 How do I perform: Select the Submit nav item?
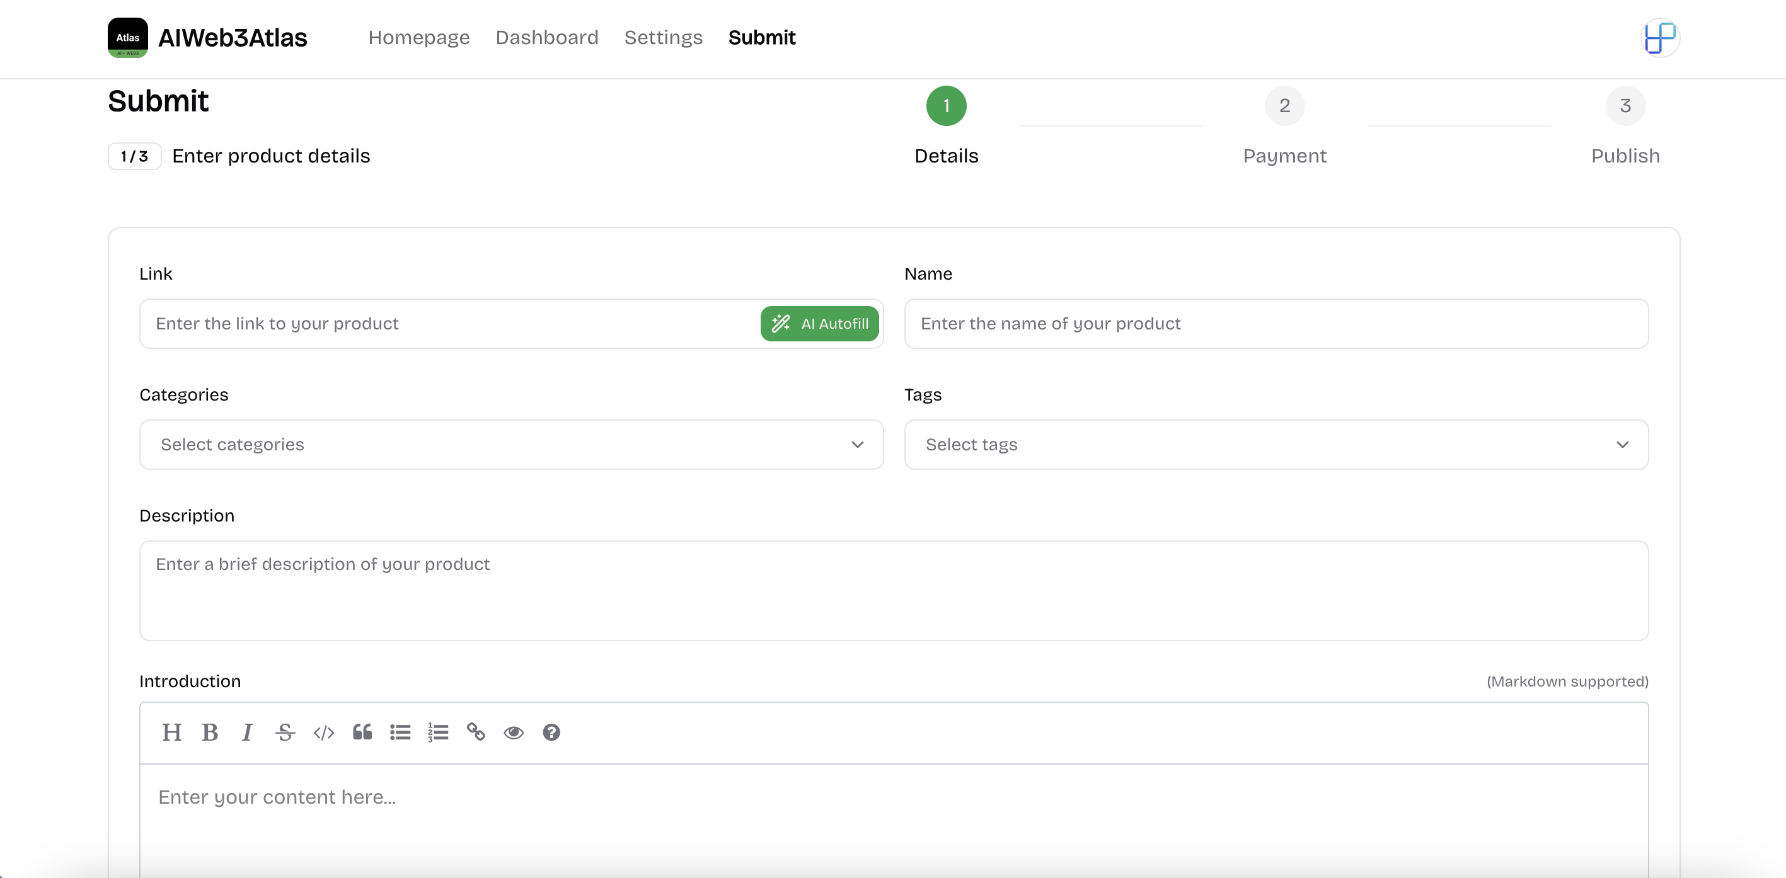(762, 37)
